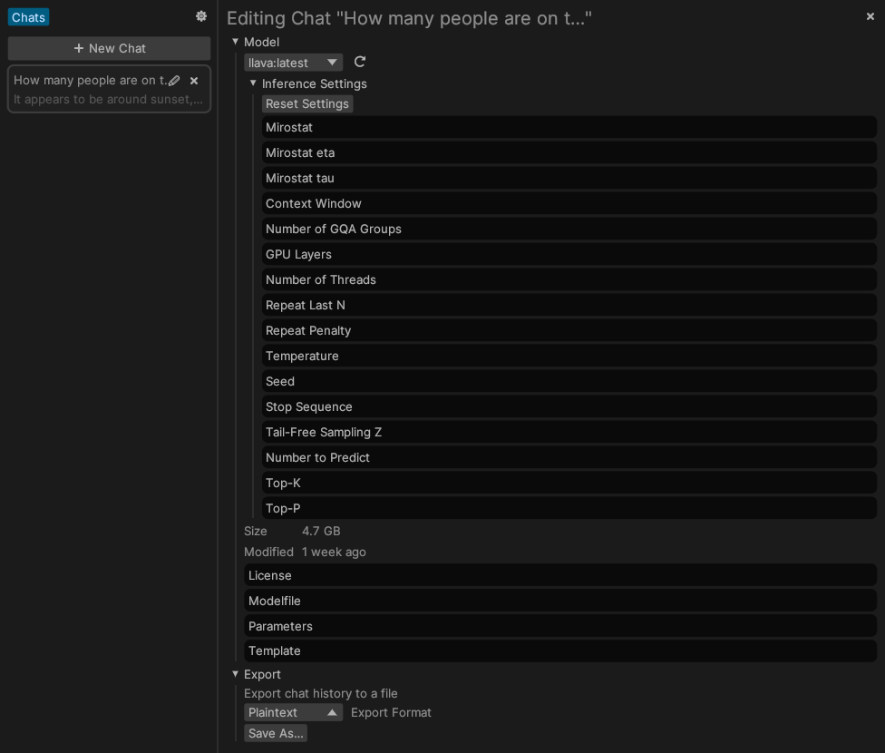Expand the Seed setting

coord(569,381)
